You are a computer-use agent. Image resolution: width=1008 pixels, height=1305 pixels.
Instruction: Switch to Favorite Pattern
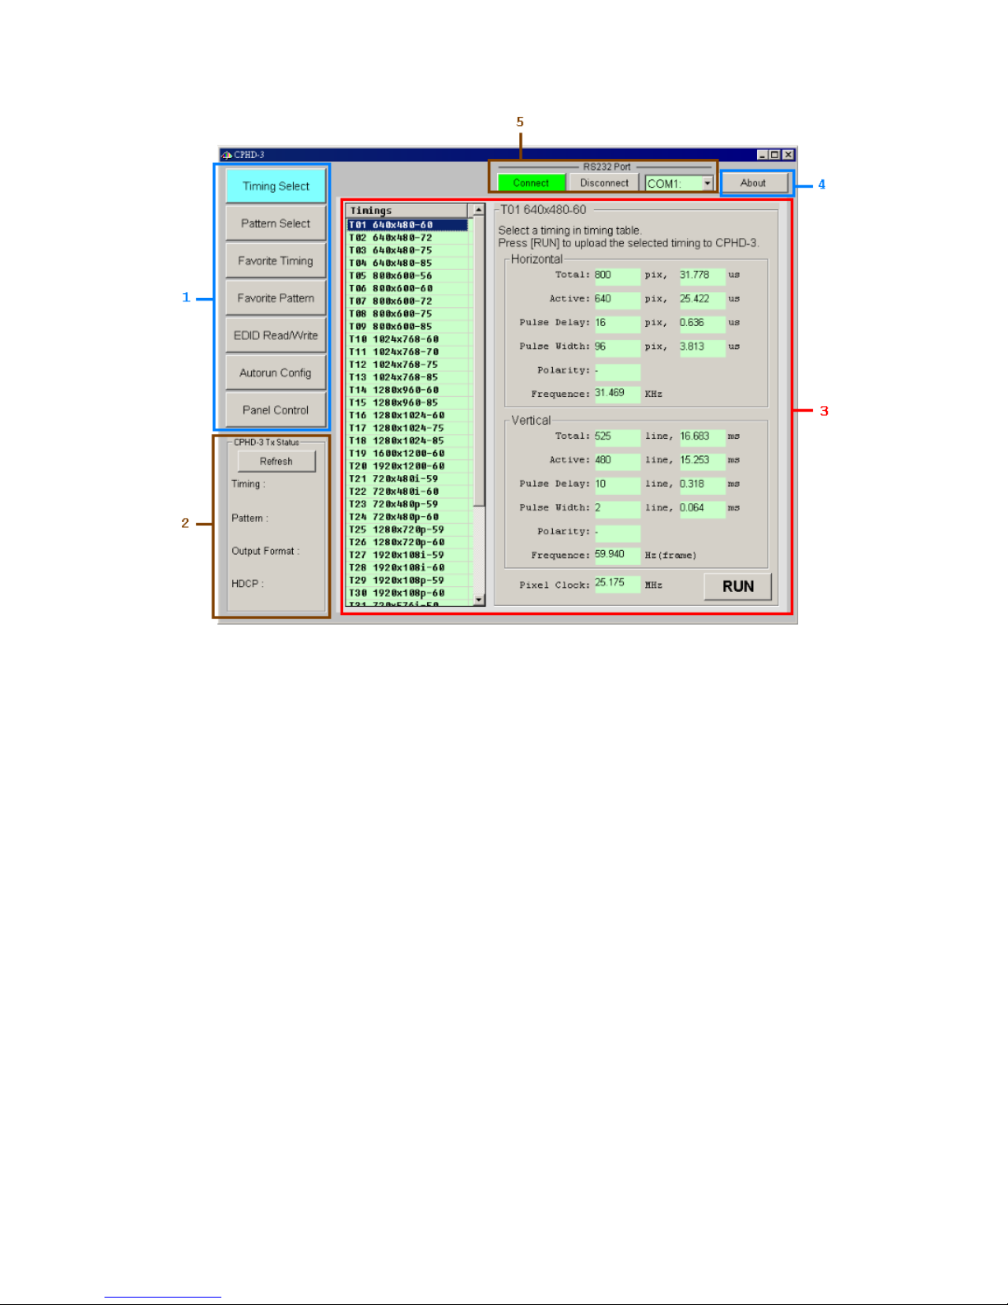tap(276, 298)
